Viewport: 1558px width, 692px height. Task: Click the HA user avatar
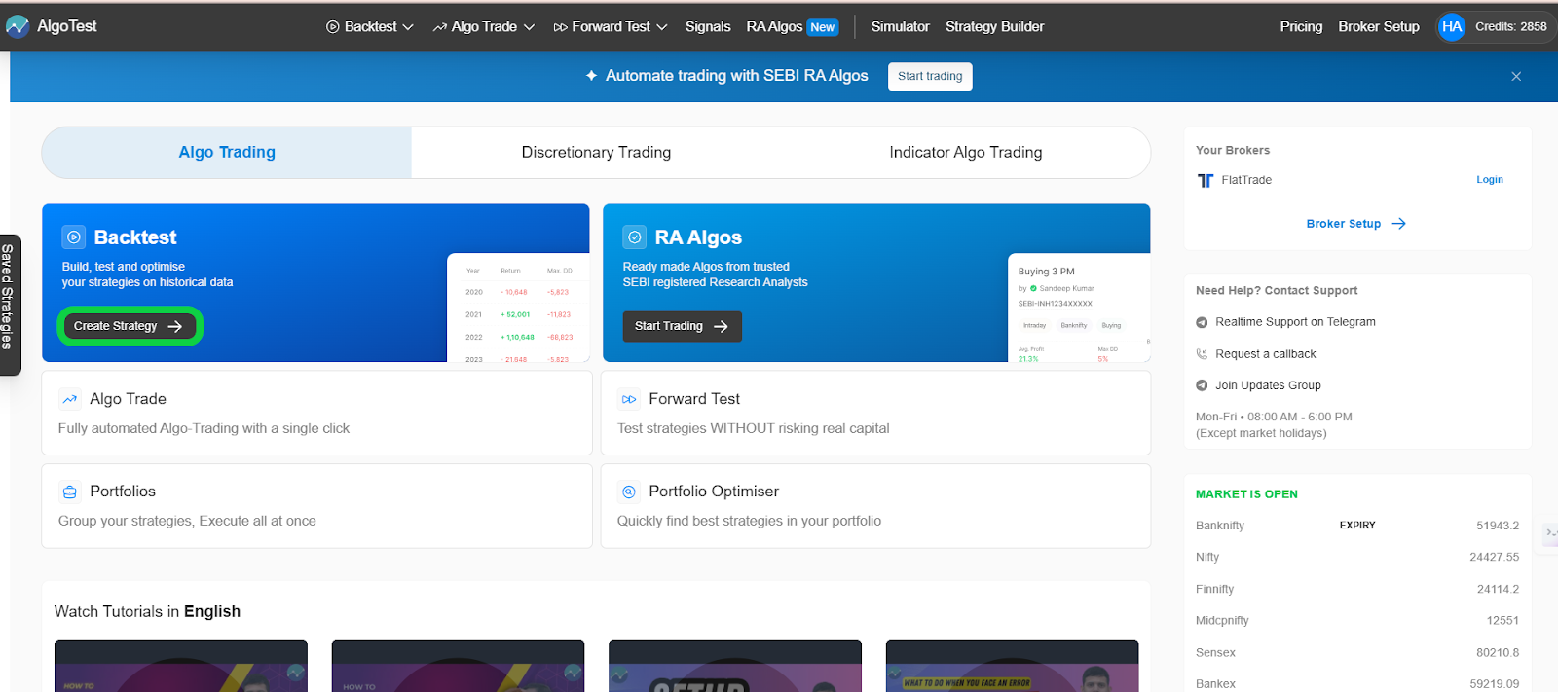(x=1452, y=27)
